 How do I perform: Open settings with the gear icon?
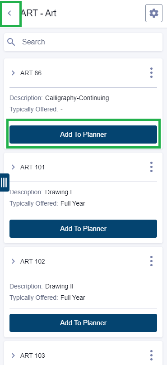pyautogui.click(x=154, y=13)
